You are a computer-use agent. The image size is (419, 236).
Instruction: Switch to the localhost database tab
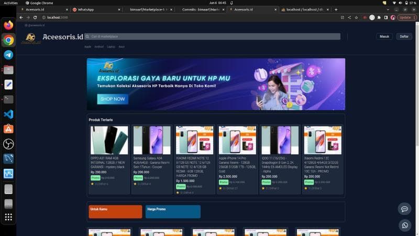tap(305, 9)
